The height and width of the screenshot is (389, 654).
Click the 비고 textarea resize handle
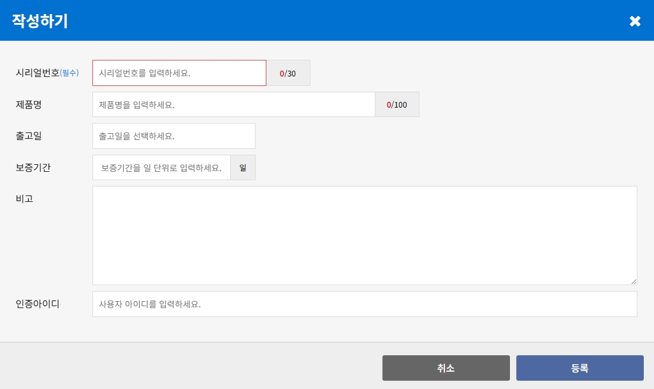(634, 281)
